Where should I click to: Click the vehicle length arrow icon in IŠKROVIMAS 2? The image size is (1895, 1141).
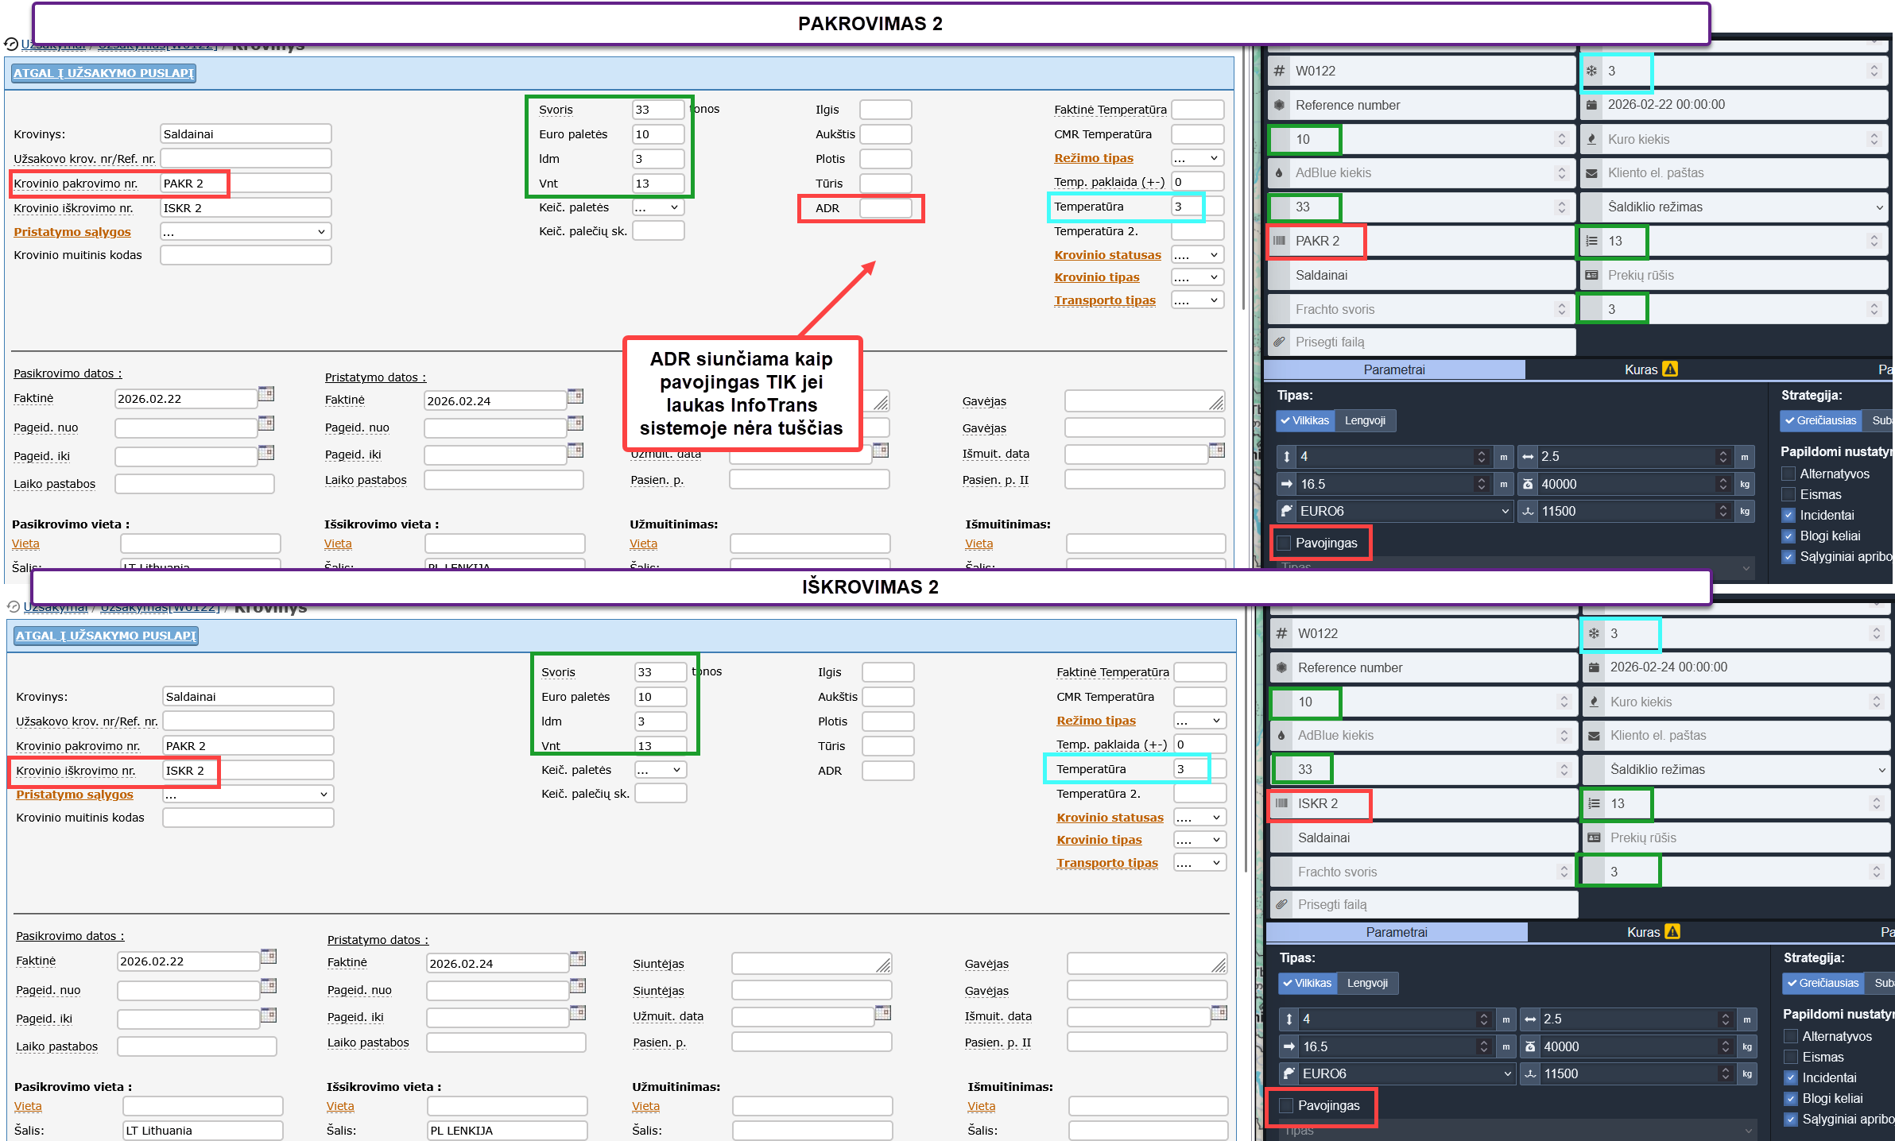(1289, 1046)
